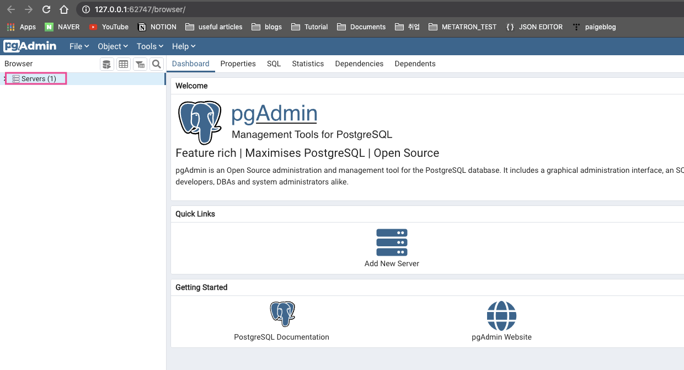Screen dimensions: 684x370
Task: Open the Object menu
Action: [x=113, y=46]
